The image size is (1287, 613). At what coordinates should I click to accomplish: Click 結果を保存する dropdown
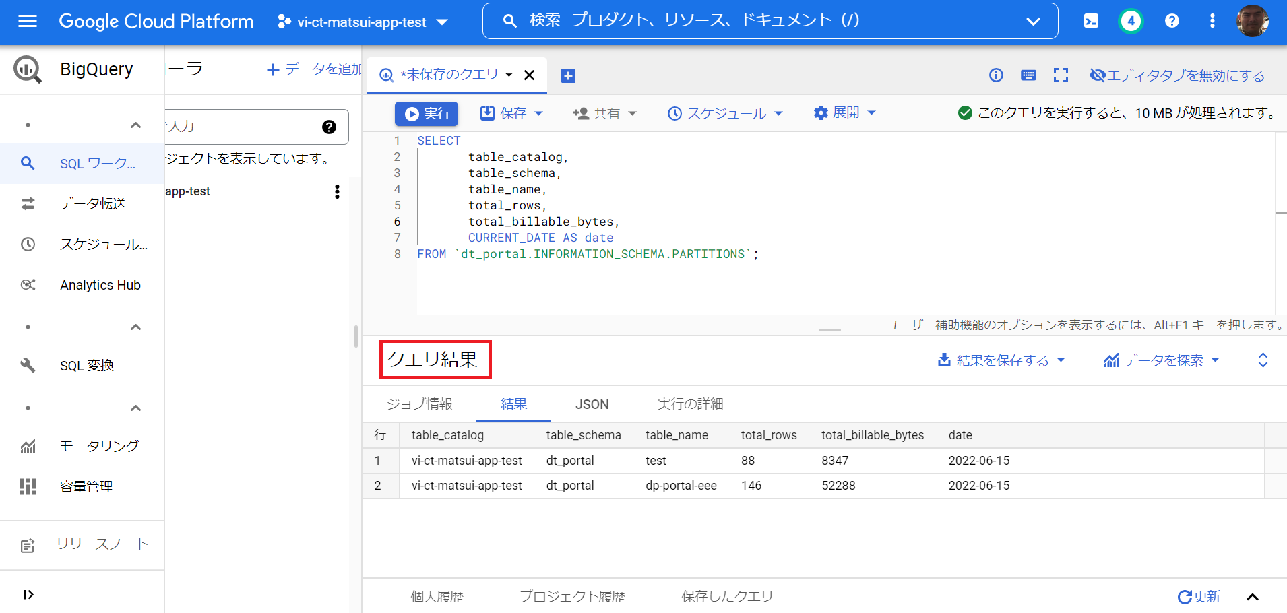(1001, 360)
